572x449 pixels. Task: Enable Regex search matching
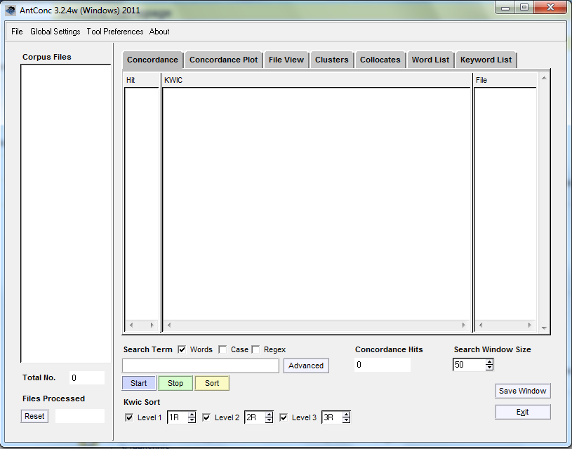(x=254, y=349)
